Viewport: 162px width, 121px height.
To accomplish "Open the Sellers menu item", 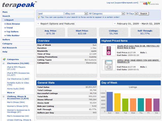I will pyautogui.click(x=18, y=40).
